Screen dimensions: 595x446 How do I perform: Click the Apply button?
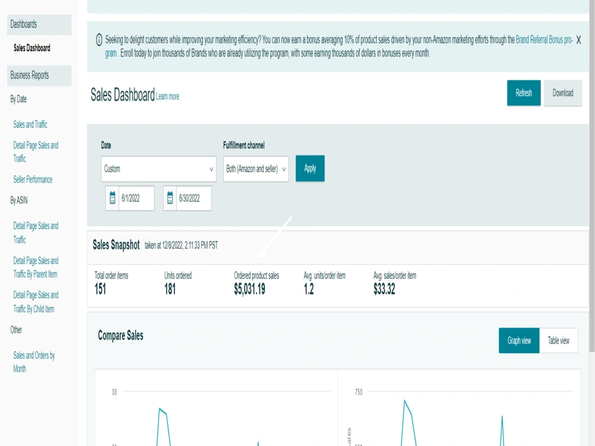310,168
